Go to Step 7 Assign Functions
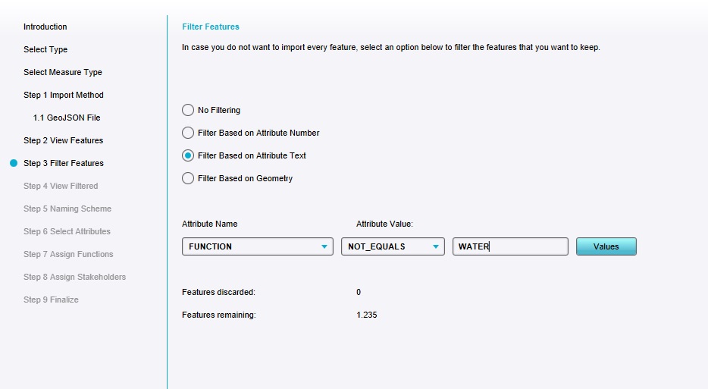The height and width of the screenshot is (389, 708). (68, 254)
